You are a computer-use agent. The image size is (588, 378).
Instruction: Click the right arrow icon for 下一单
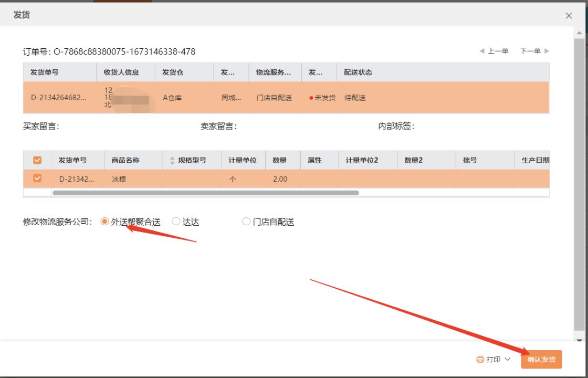click(547, 51)
